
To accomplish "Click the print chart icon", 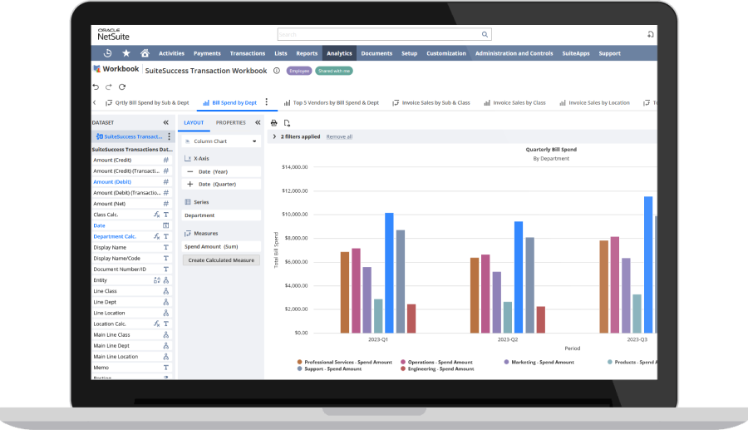I will (x=273, y=123).
